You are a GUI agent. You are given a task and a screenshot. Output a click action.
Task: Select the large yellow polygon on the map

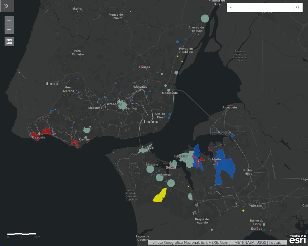tap(160, 195)
